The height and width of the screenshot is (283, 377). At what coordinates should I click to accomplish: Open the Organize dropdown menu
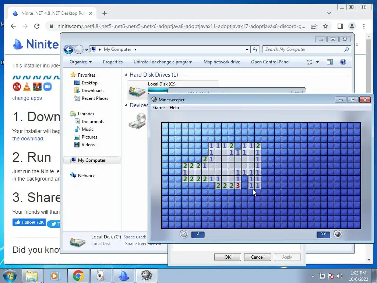point(81,62)
